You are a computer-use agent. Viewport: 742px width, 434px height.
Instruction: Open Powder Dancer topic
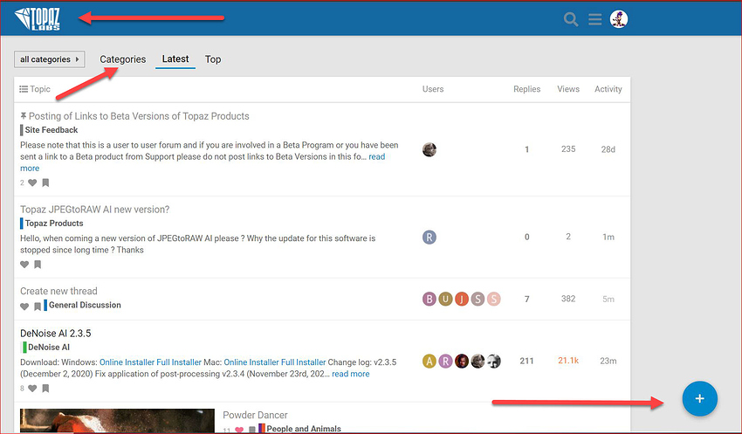click(x=255, y=415)
